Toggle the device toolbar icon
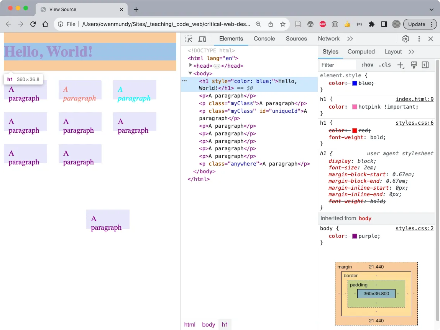The width and height of the screenshot is (440, 330). (x=202, y=38)
